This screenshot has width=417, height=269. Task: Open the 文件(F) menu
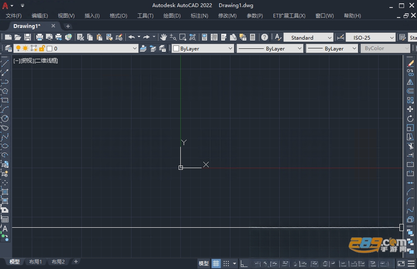tap(13, 16)
